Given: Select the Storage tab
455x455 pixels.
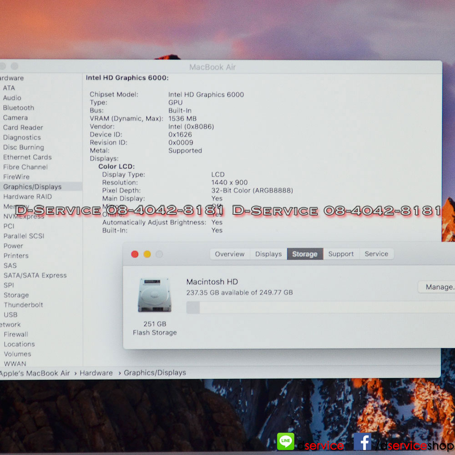Looking at the screenshot, I should (x=305, y=254).
